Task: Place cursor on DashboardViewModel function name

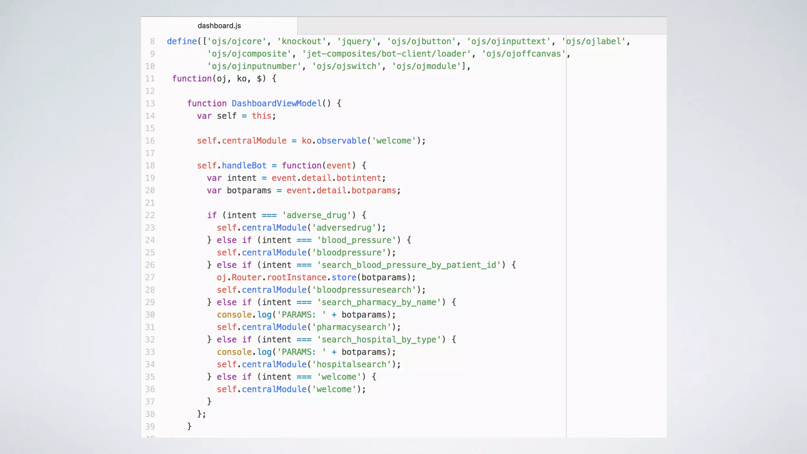Action: [276, 103]
